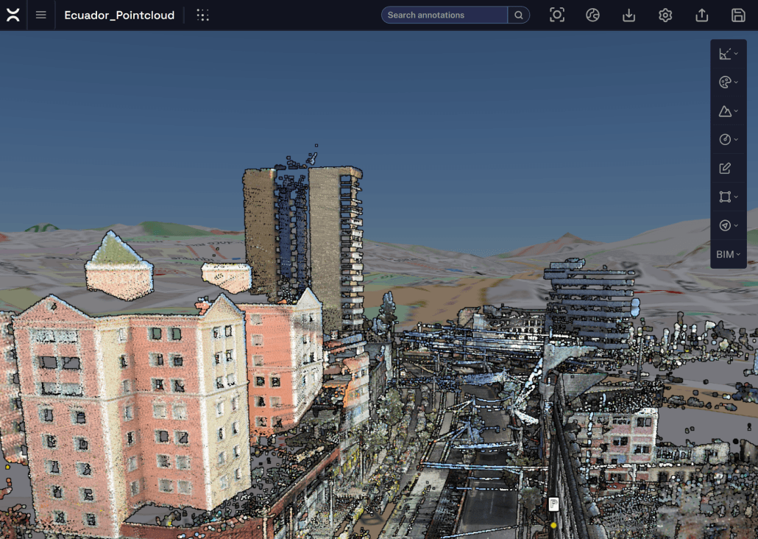Viewport: 758px width, 539px height.
Task: Open the point cloud dots grid icon
Action: tap(203, 15)
